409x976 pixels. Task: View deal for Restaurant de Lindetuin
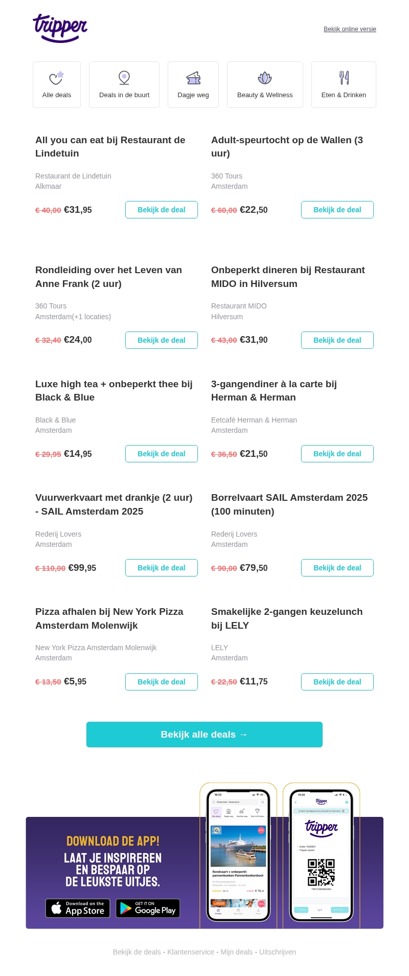(161, 210)
